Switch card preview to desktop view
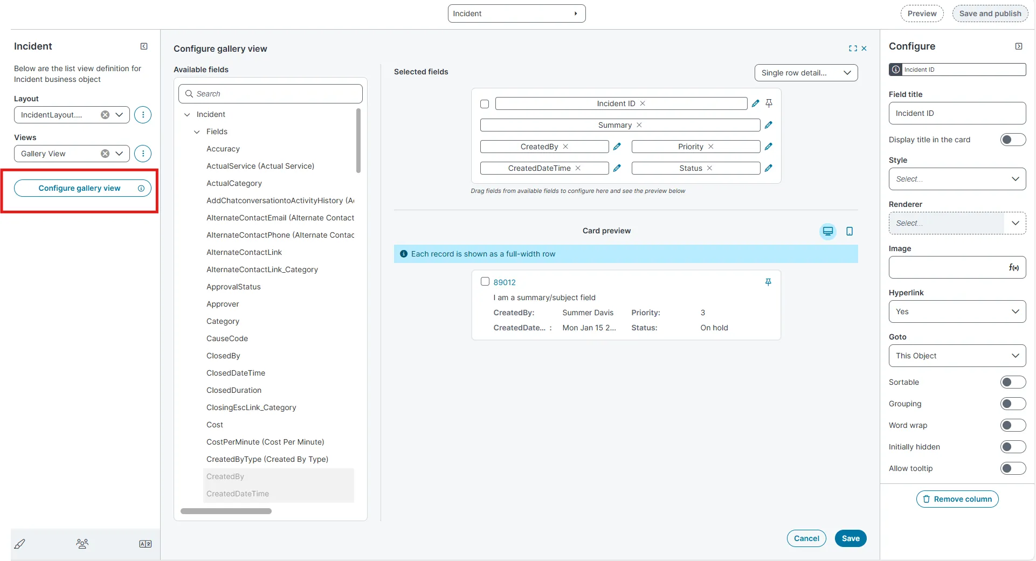1036x561 pixels. click(828, 231)
